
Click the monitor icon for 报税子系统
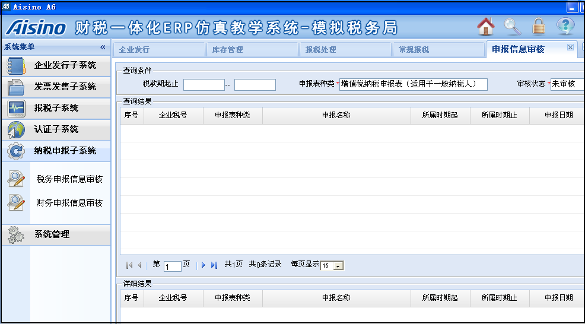pyautogui.click(x=16, y=109)
